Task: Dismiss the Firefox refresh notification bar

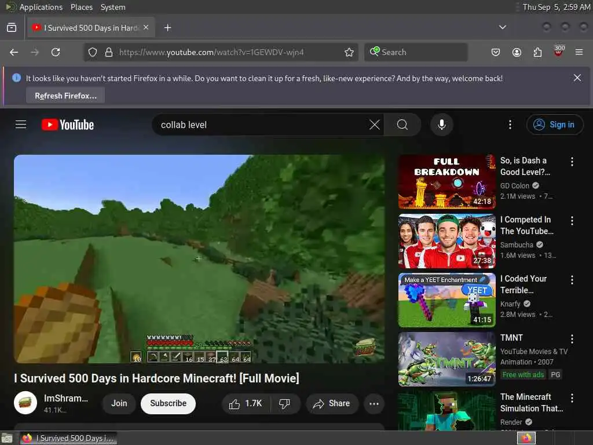Action: 577,78
